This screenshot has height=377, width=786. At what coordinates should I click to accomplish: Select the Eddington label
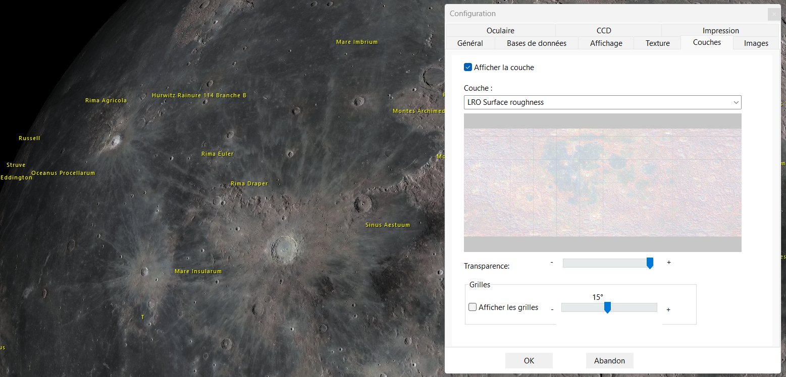click(x=16, y=177)
